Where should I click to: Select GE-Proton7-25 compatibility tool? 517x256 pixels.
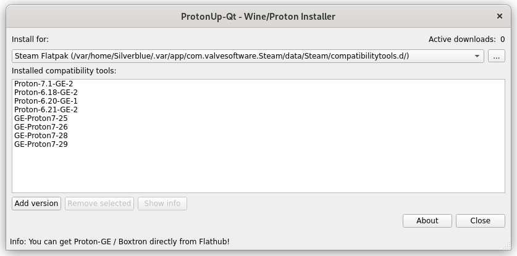(x=41, y=118)
